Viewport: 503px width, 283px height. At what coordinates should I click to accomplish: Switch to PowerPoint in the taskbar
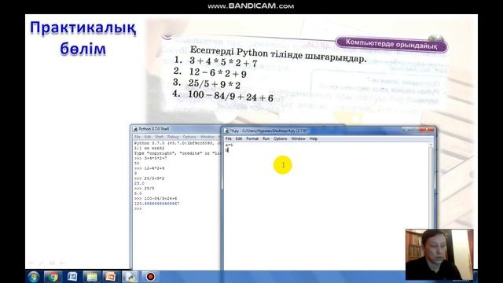[x=111, y=276]
